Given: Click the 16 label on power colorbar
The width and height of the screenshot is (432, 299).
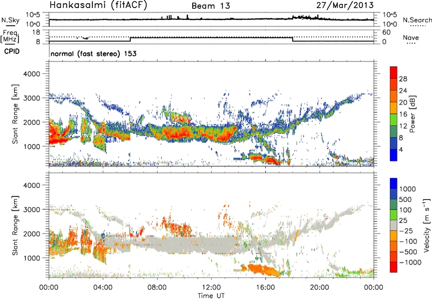Looking at the screenshot, I should pyautogui.click(x=403, y=114).
